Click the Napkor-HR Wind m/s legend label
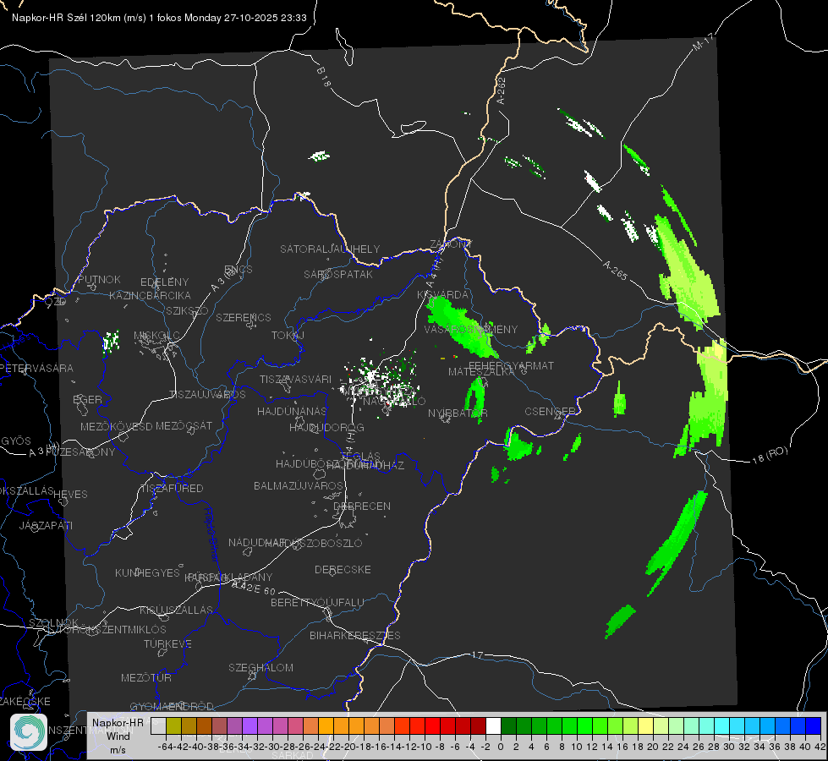This screenshot has width=828, height=761. (118, 736)
